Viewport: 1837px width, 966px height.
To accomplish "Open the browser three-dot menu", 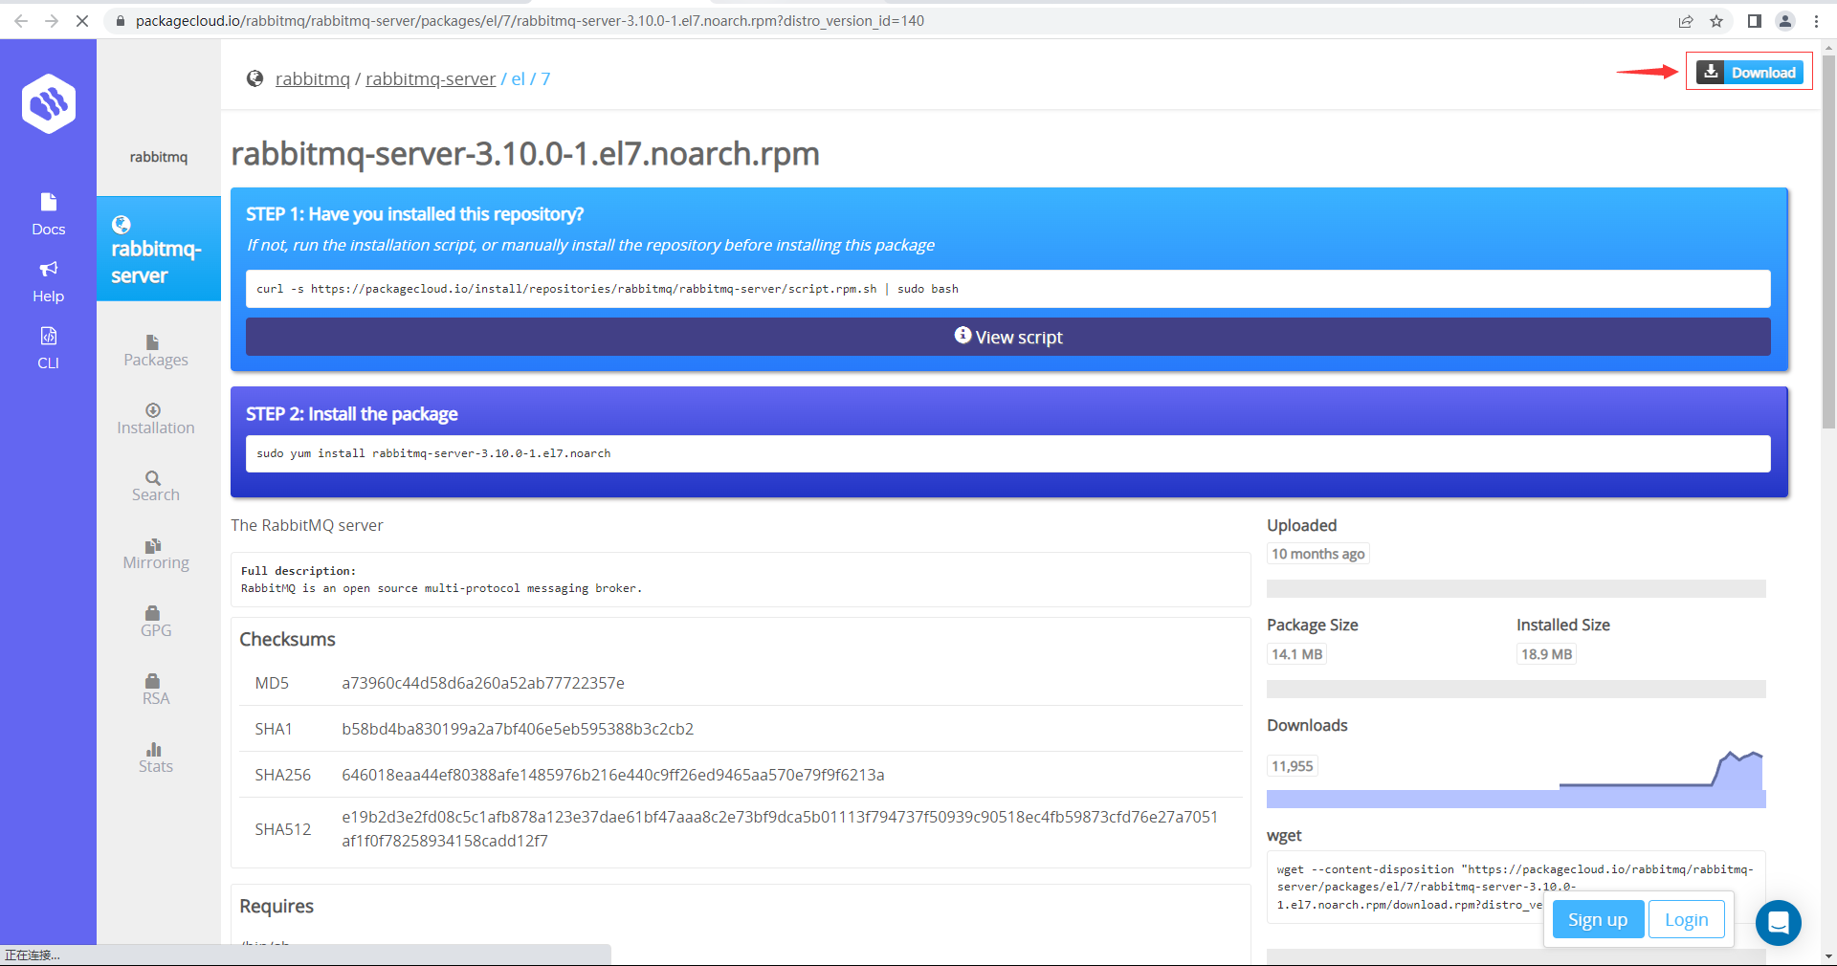I will coord(1816,21).
